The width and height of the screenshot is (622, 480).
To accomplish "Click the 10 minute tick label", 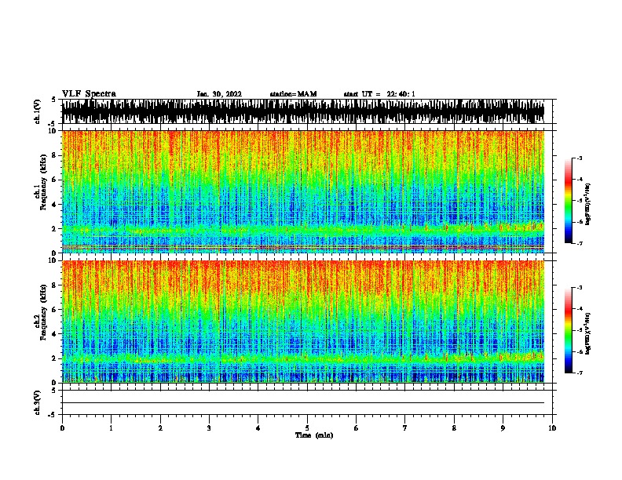I will click(x=552, y=428).
